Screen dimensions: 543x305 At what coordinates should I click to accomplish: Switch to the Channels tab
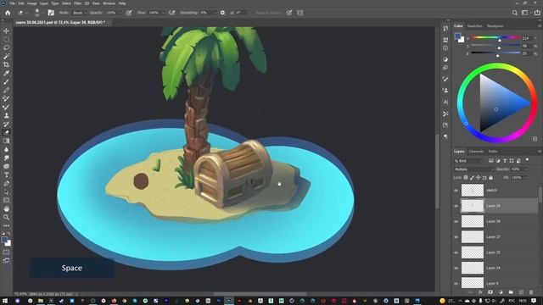click(476, 152)
